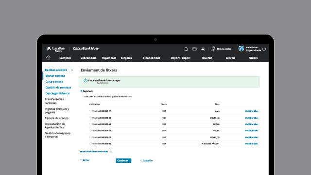Screen dimensions: 311x175
Task: Select the Pagaments radio option
Action: tap(81, 91)
